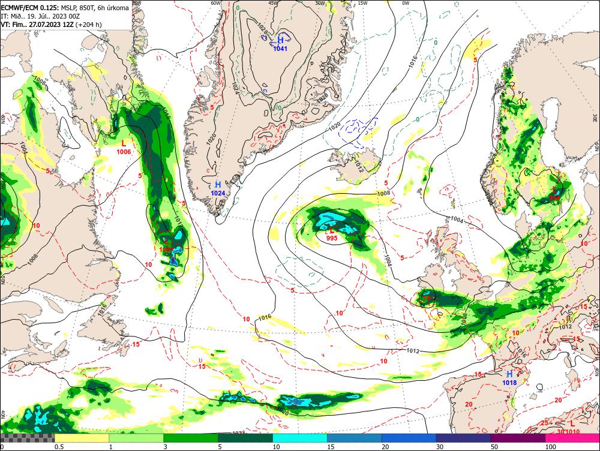Select the L 1010 low pressure marker
The width and height of the screenshot is (600, 451).
point(572,427)
